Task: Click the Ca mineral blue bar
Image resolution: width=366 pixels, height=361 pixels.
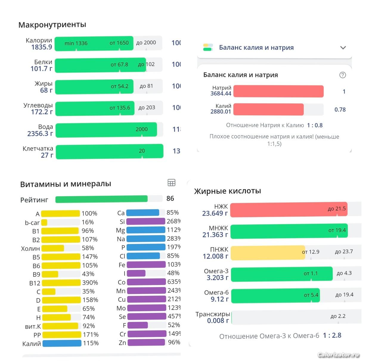Action: 143,213
